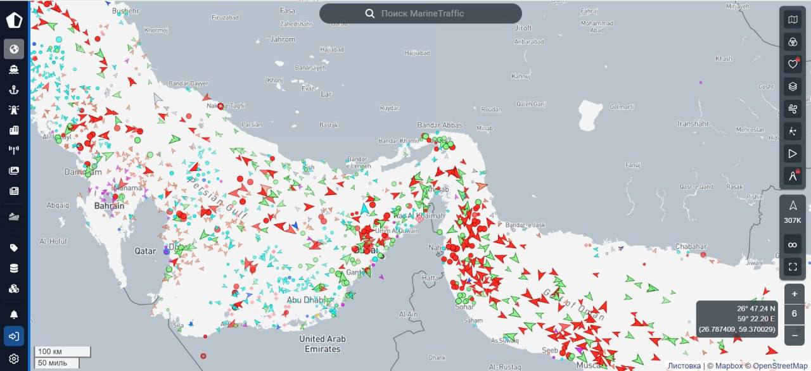The height and width of the screenshot is (371, 811).
Task: Expand the map Layers panel
Action: tap(792, 86)
